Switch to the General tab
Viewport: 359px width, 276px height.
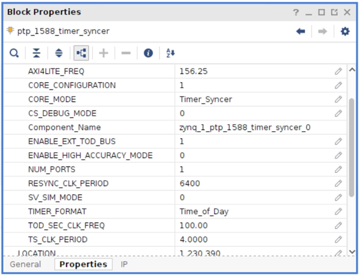25,265
